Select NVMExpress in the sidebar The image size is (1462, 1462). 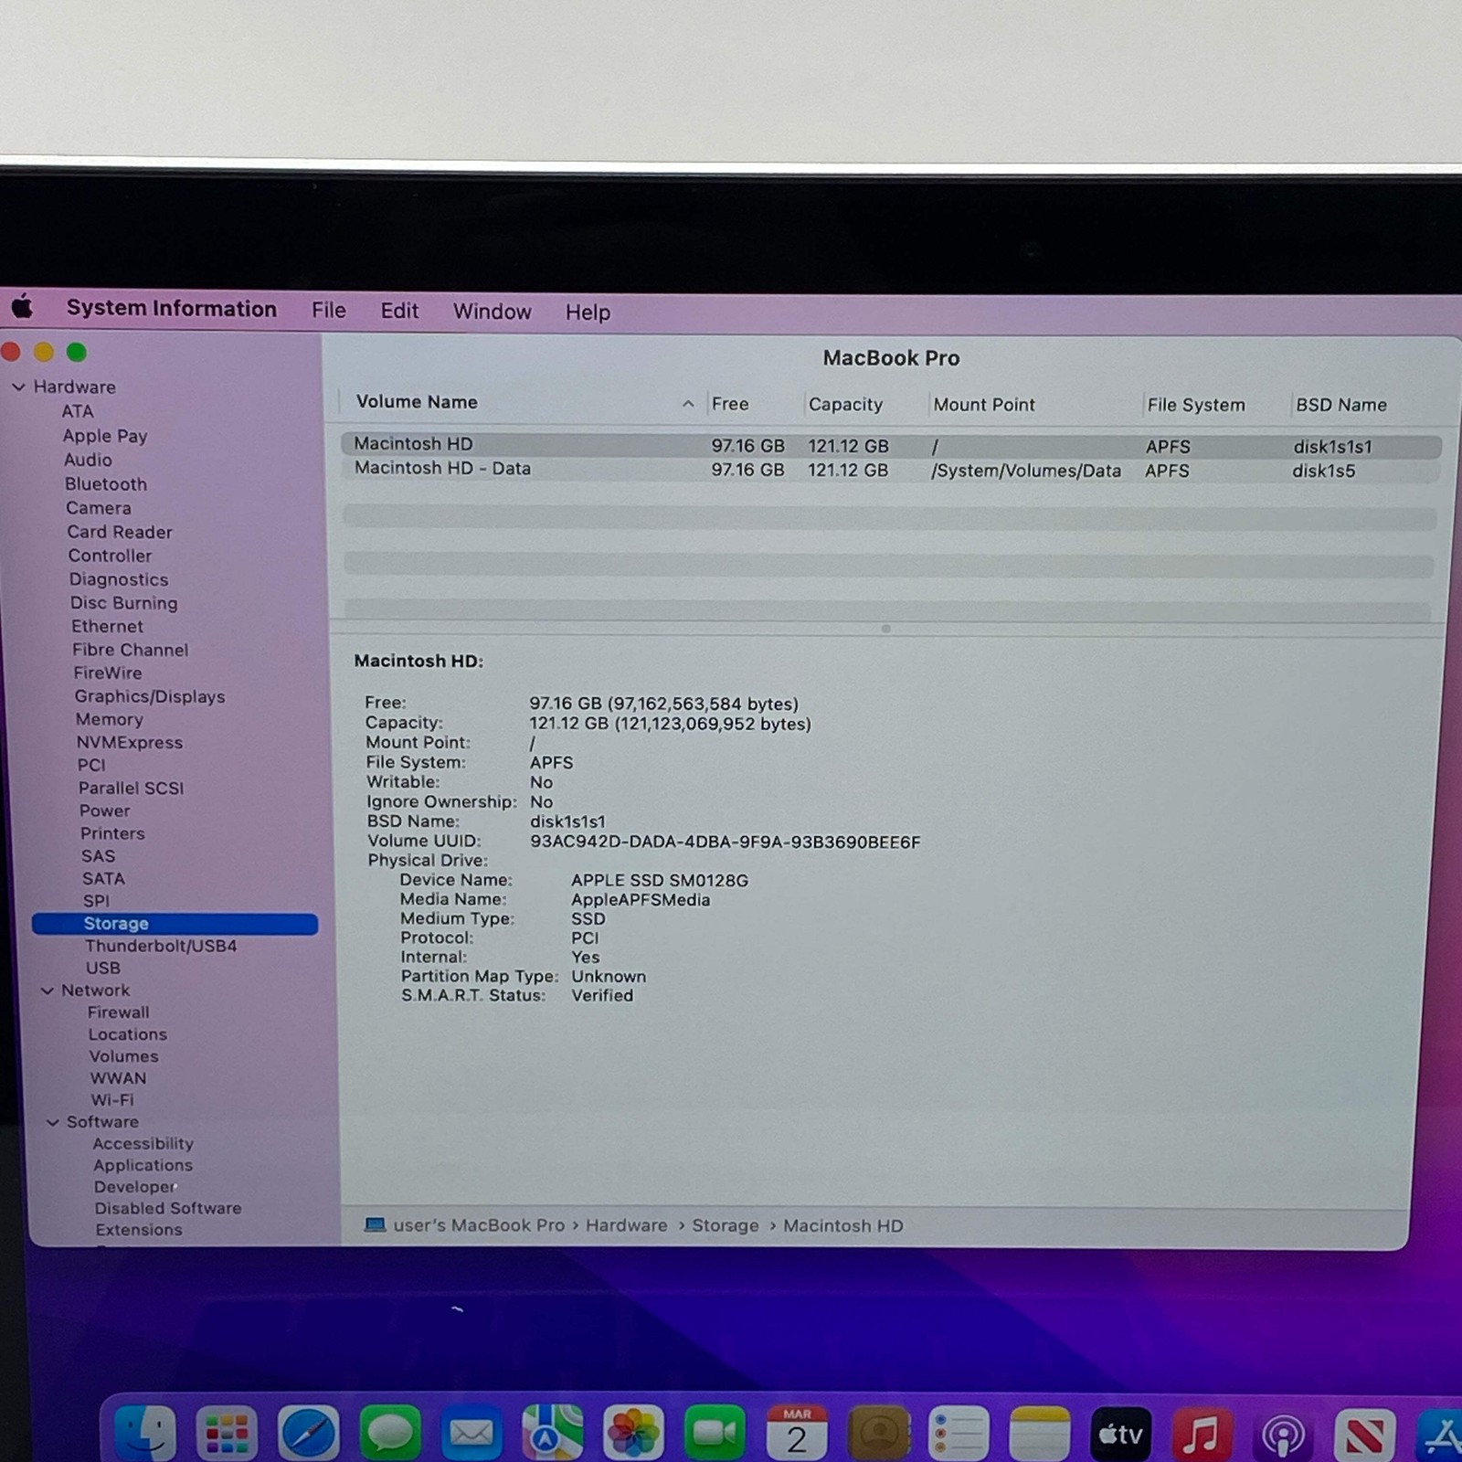click(x=130, y=743)
